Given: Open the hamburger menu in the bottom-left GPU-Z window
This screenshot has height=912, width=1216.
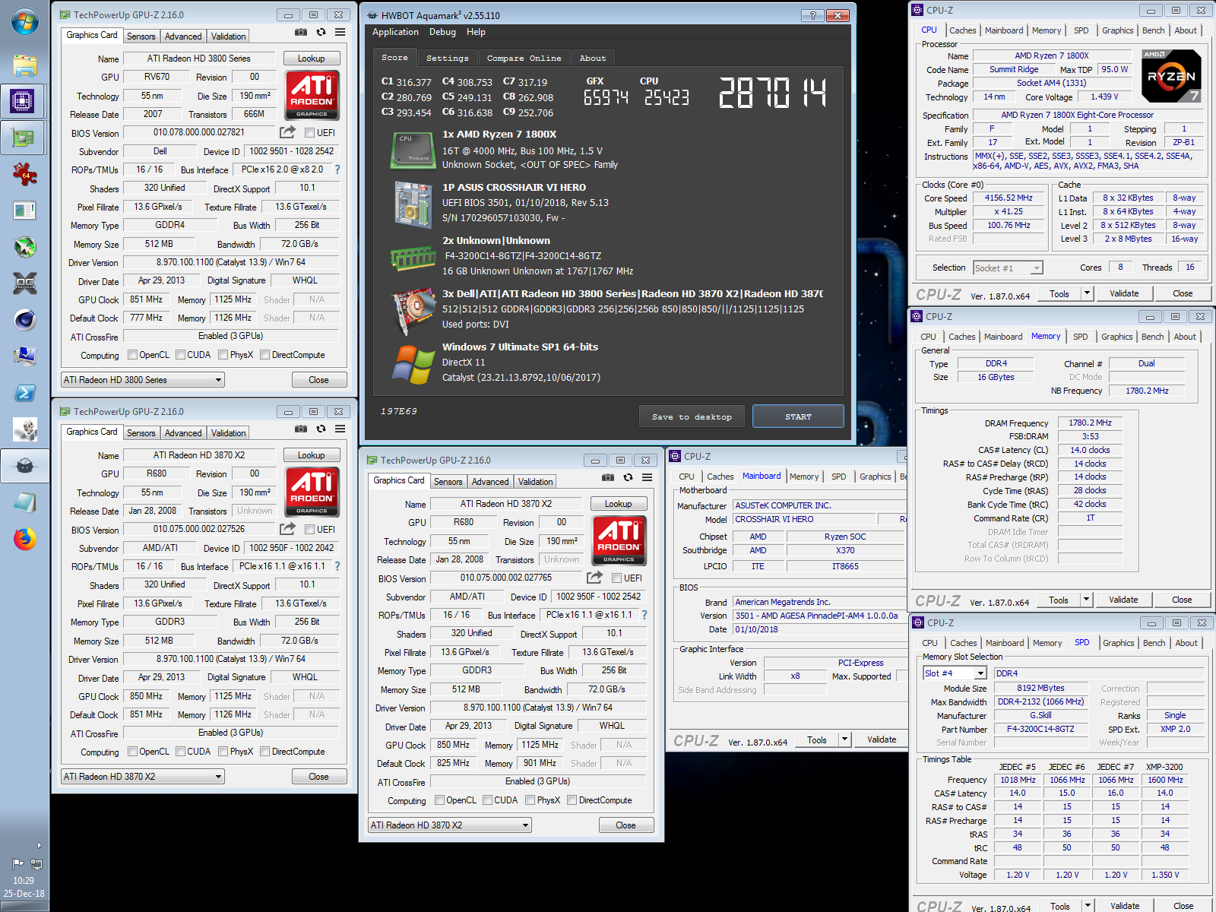Looking at the screenshot, I should point(340,429).
